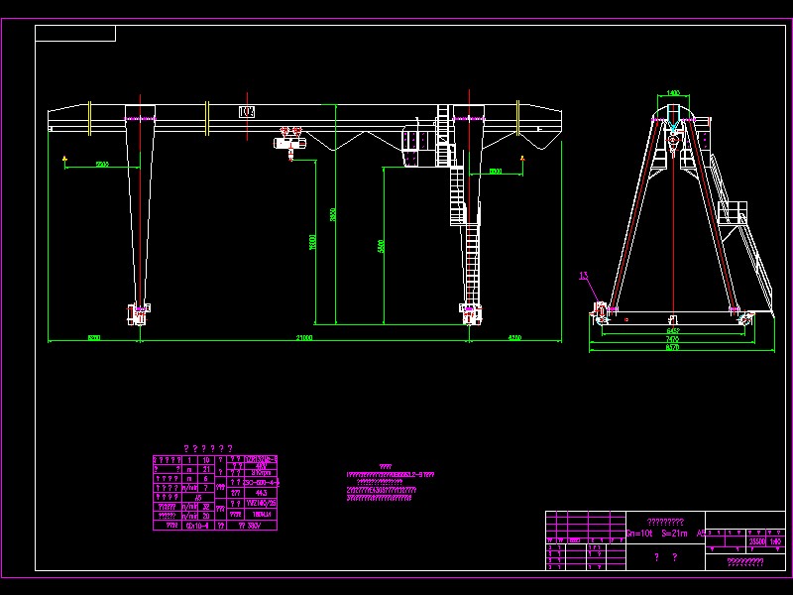Select the right leg wheel bogie in front view

[x=470, y=314]
